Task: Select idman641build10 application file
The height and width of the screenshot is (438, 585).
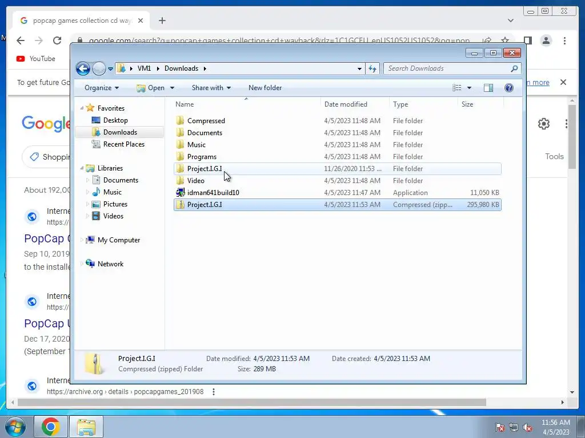Action: point(337,193)
